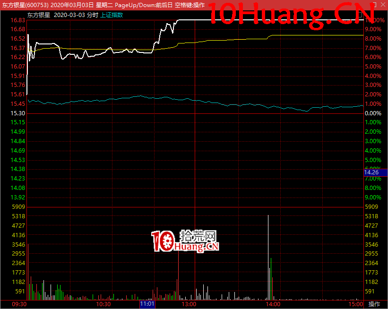
Task: Click the tallest white volume bar near 14:00
Action: click(268, 257)
